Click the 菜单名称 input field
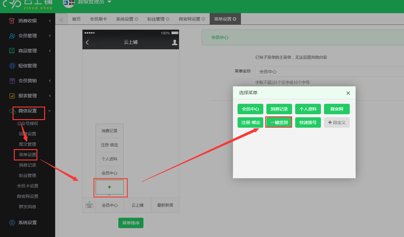The width and height of the screenshot is (404, 237). [x=330, y=71]
